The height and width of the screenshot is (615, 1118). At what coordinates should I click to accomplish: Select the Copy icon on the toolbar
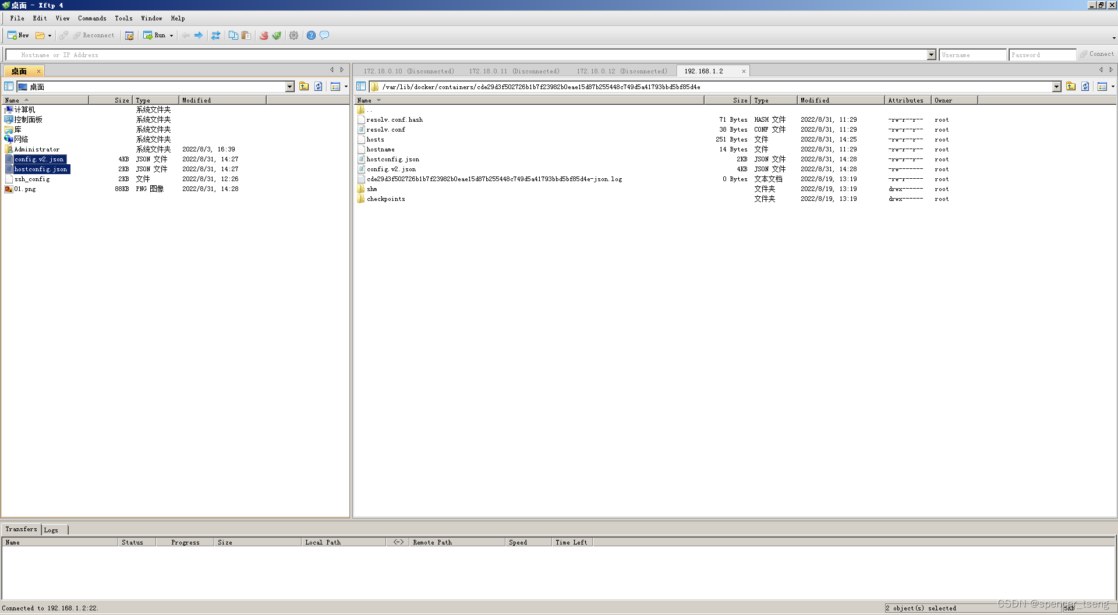tap(233, 35)
